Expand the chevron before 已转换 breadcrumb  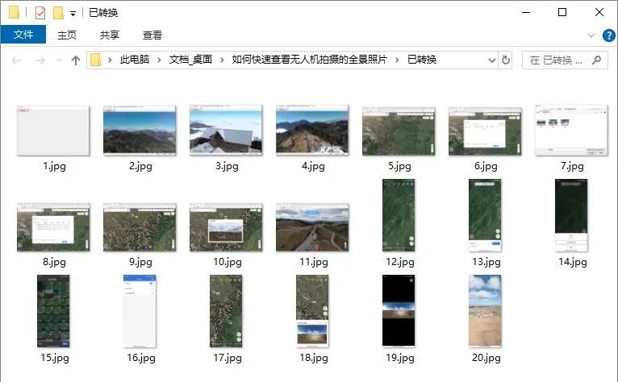397,60
